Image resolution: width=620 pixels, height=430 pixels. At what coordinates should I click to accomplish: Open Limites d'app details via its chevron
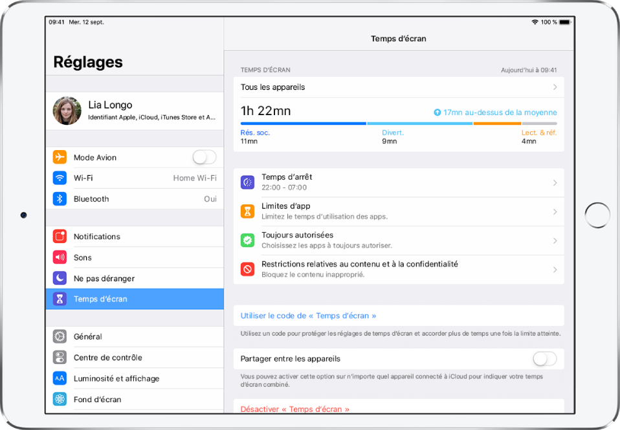point(555,211)
